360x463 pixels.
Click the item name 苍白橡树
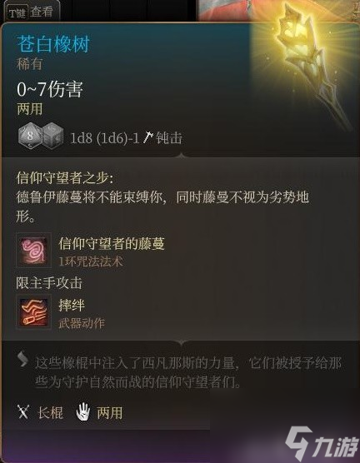pos(53,44)
